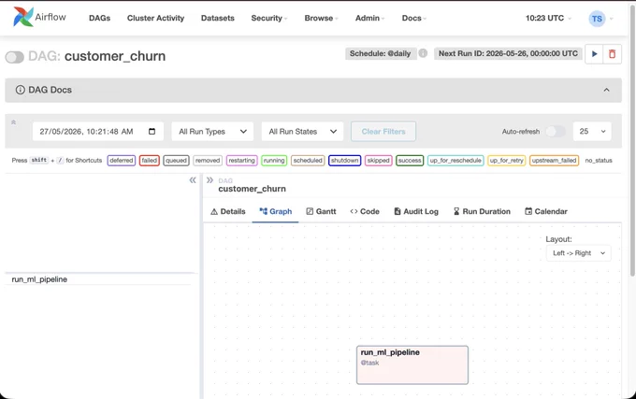Click the DAG Docs header text
636x399 pixels.
(x=50, y=90)
